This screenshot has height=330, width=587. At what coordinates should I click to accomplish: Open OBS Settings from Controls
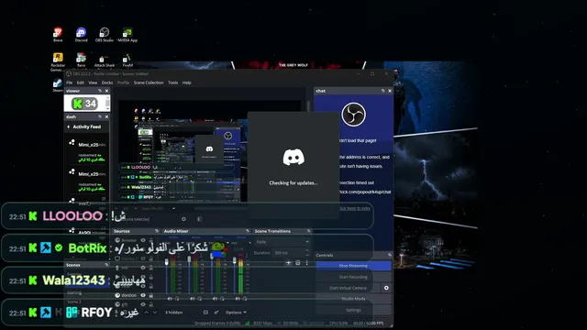(353, 310)
